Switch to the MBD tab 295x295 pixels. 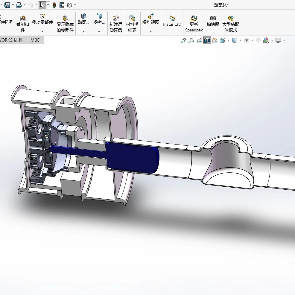35,40
